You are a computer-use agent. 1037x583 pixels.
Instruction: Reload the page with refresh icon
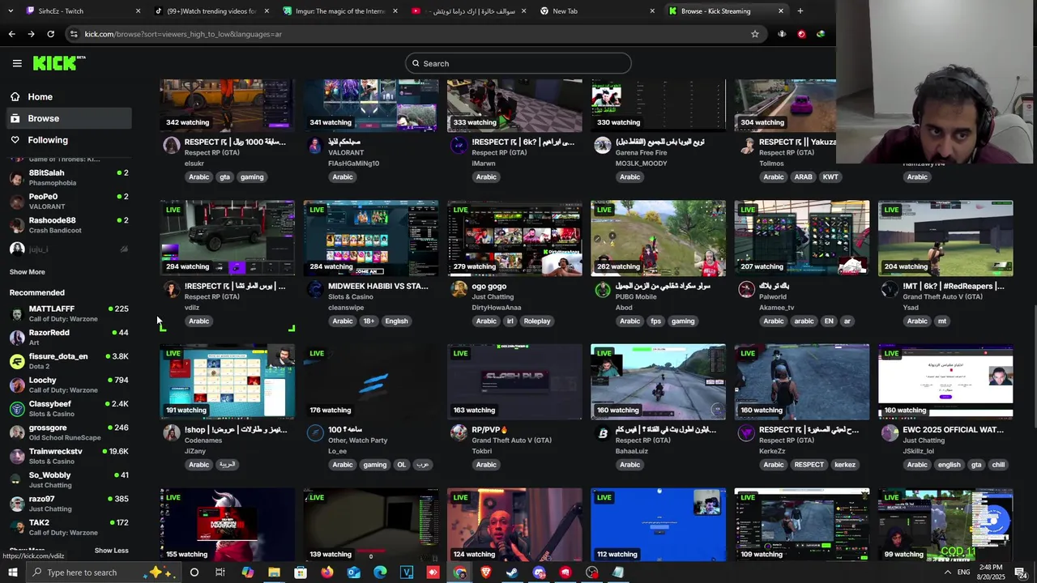tap(50, 34)
